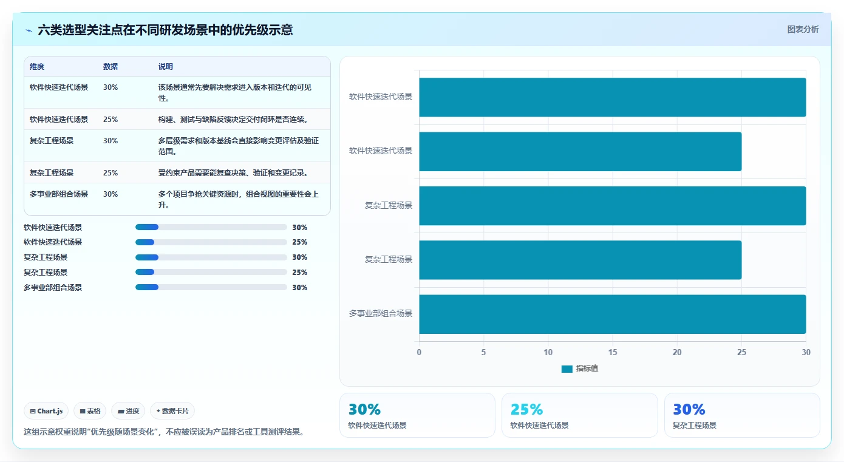Select 复杂工程场景 progress bar showing 25%
Image resolution: width=844 pixels, height=462 pixels.
tap(211, 273)
